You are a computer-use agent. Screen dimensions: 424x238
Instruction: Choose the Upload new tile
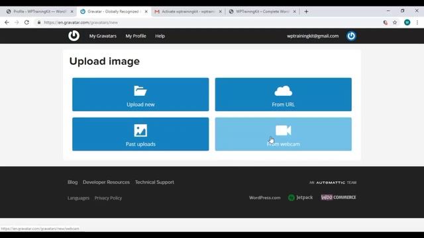click(140, 95)
